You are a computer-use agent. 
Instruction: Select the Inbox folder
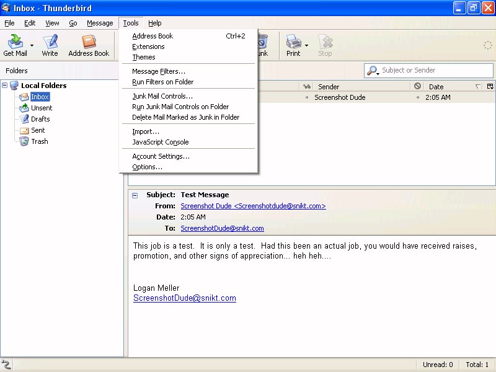pos(40,97)
